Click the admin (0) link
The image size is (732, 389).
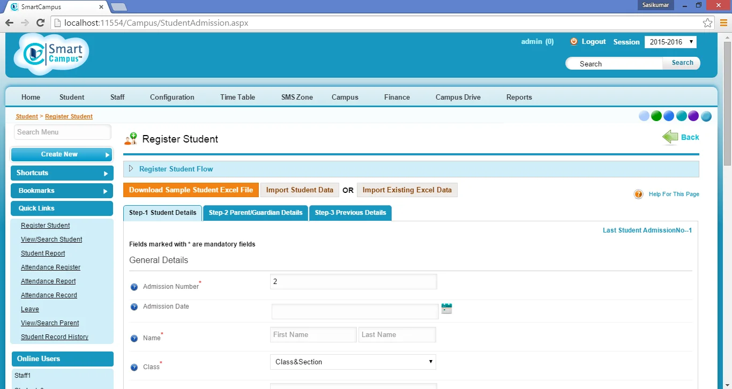[537, 41]
